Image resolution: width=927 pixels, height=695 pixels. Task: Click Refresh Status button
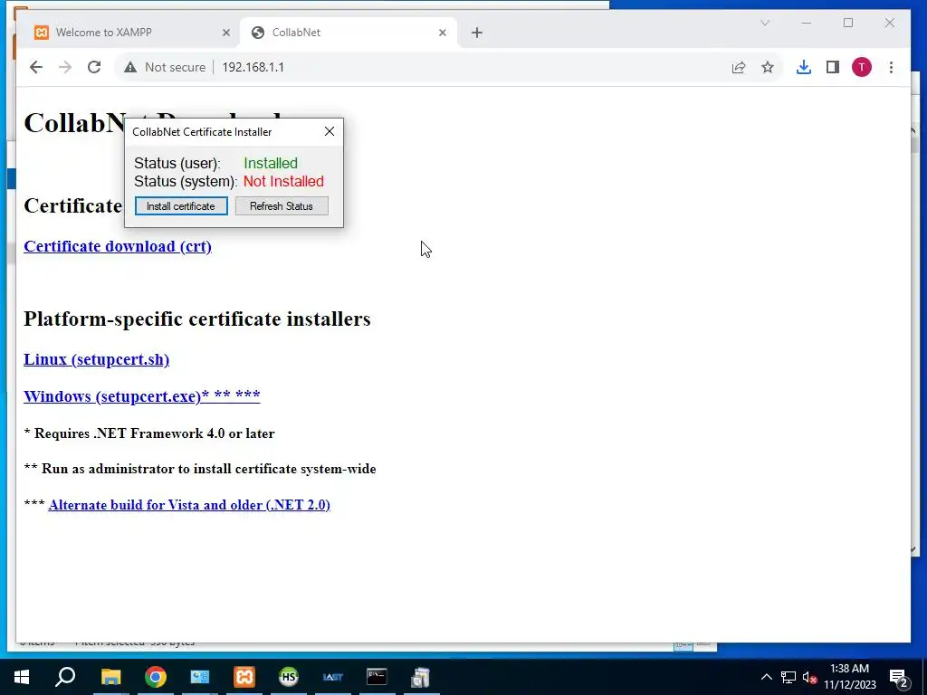282,206
